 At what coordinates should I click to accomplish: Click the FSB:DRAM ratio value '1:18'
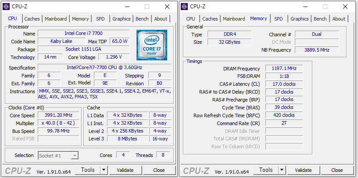click(x=284, y=76)
